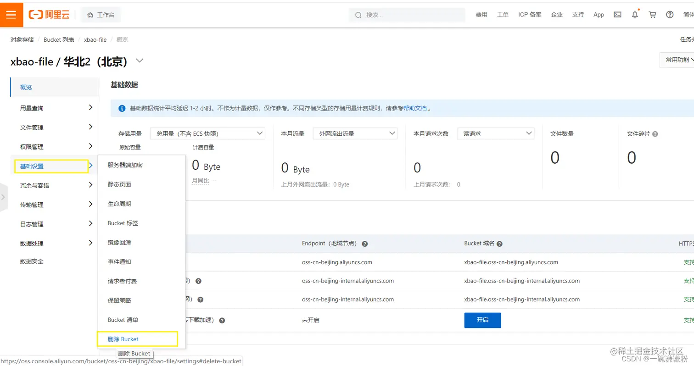Open 支持 in the top bar
Screen dimensions: 694x366
578,15
